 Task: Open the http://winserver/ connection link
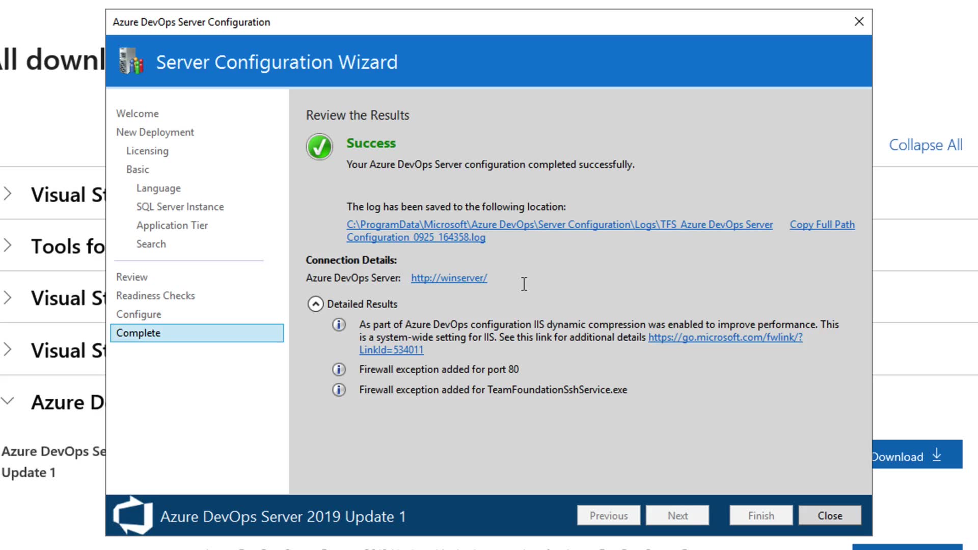coord(449,278)
